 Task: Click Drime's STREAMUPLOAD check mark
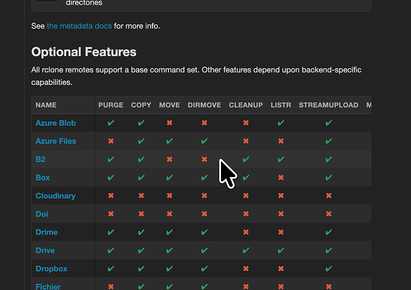point(329,232)
